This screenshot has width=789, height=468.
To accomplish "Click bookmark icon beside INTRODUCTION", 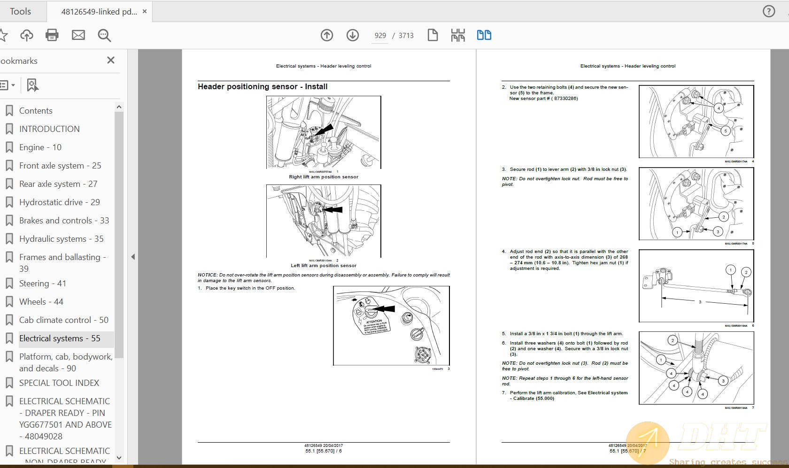I will 9,129.
